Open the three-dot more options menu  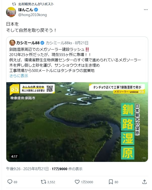pos(146,10)
